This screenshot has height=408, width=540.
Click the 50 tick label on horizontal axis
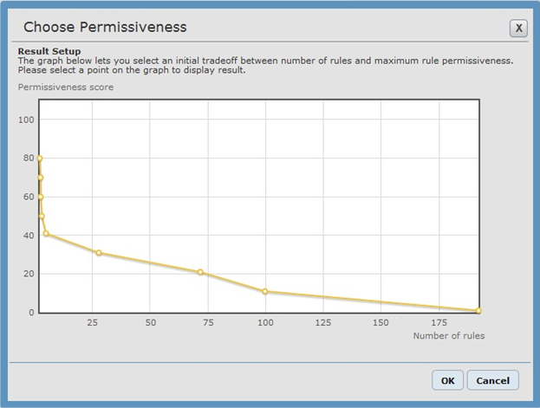[x=150, y=322]
